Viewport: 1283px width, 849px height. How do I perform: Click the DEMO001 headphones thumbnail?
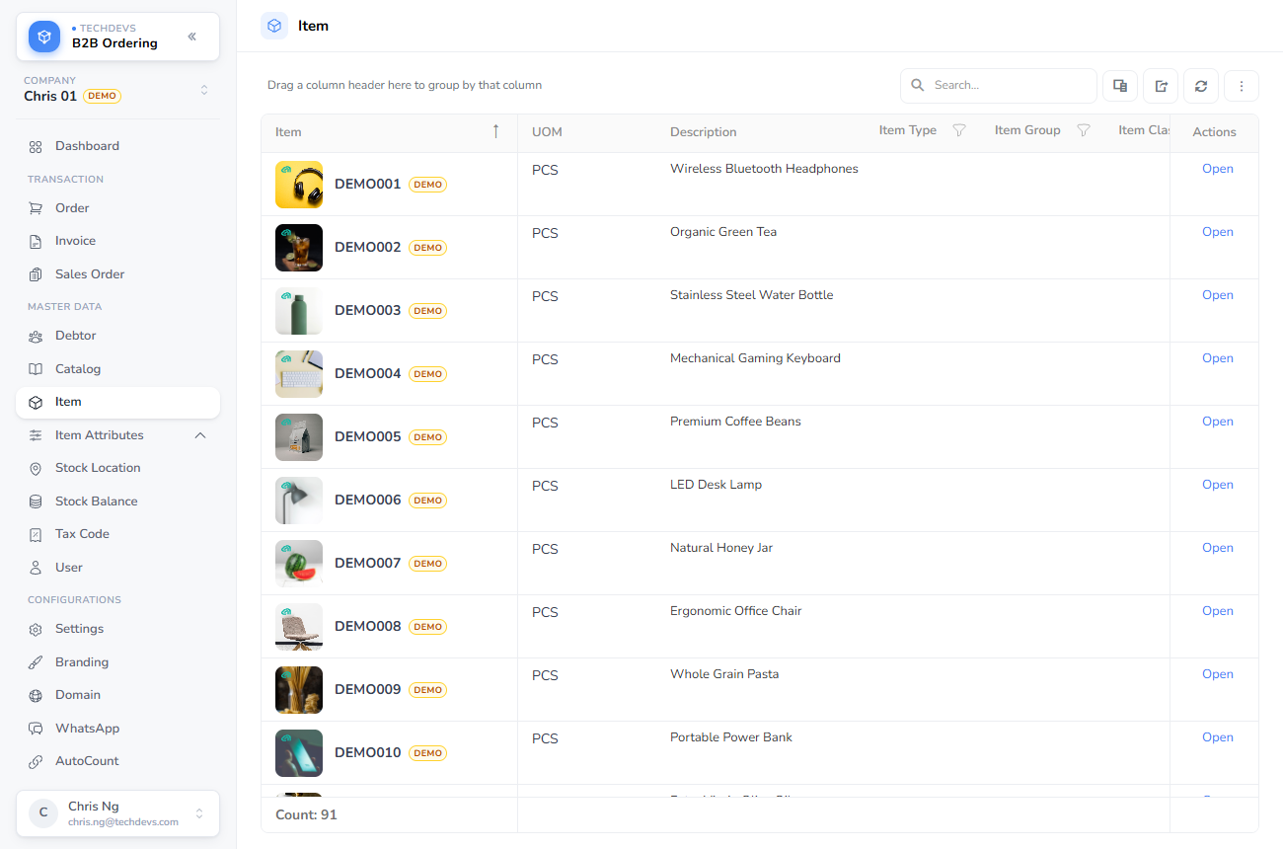[x=299, y=185]
